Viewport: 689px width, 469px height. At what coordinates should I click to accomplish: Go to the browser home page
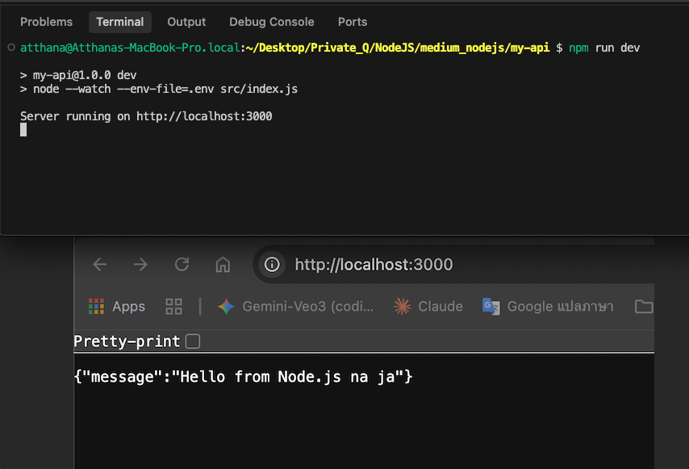pyautogui.click(x=223, y=265)
